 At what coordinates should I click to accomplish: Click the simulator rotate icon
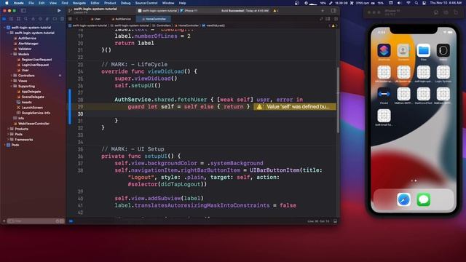(x=456, y=12)
